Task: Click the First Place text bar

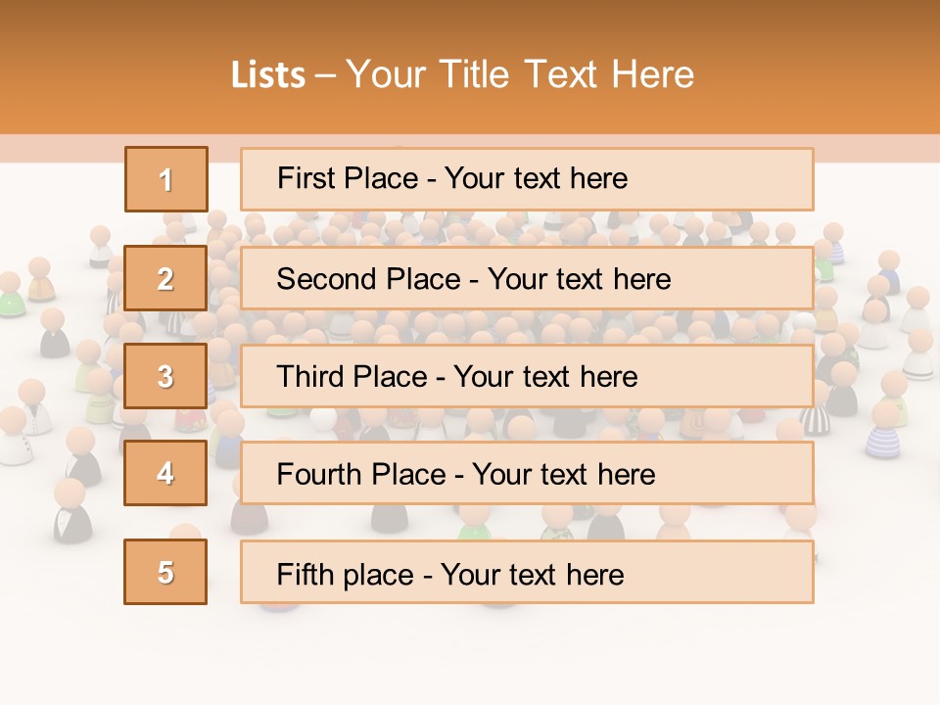Action: pos(527,179)
